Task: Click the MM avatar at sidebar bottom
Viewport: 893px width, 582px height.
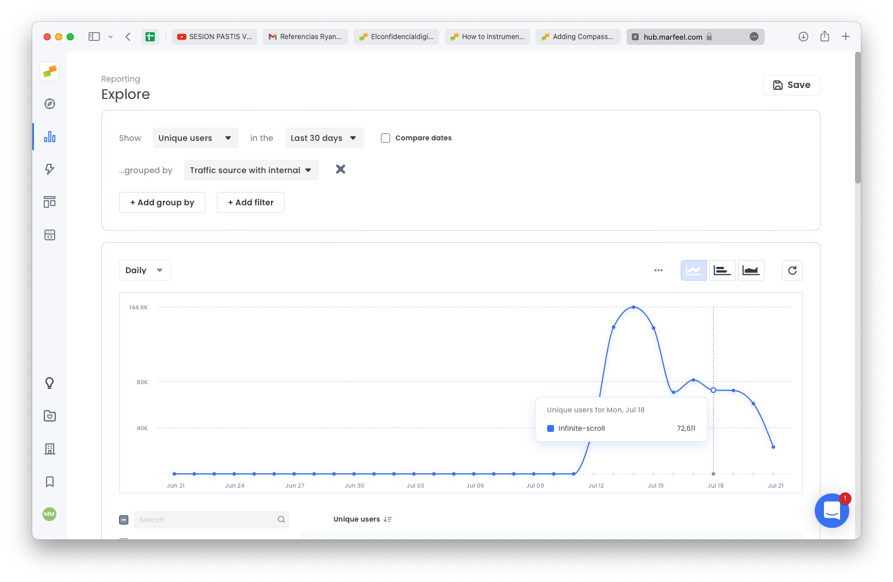Action: tap(49, 514)
